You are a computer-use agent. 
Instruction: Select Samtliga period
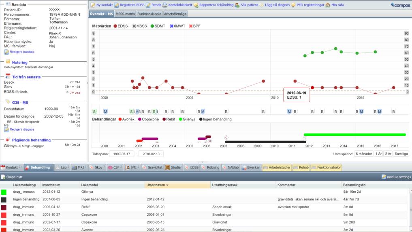[401, 154]
